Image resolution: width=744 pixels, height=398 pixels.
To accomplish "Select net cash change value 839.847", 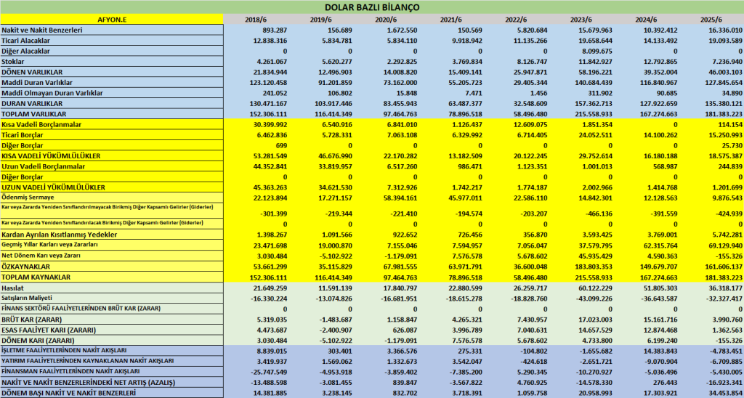I will (404, 382).
